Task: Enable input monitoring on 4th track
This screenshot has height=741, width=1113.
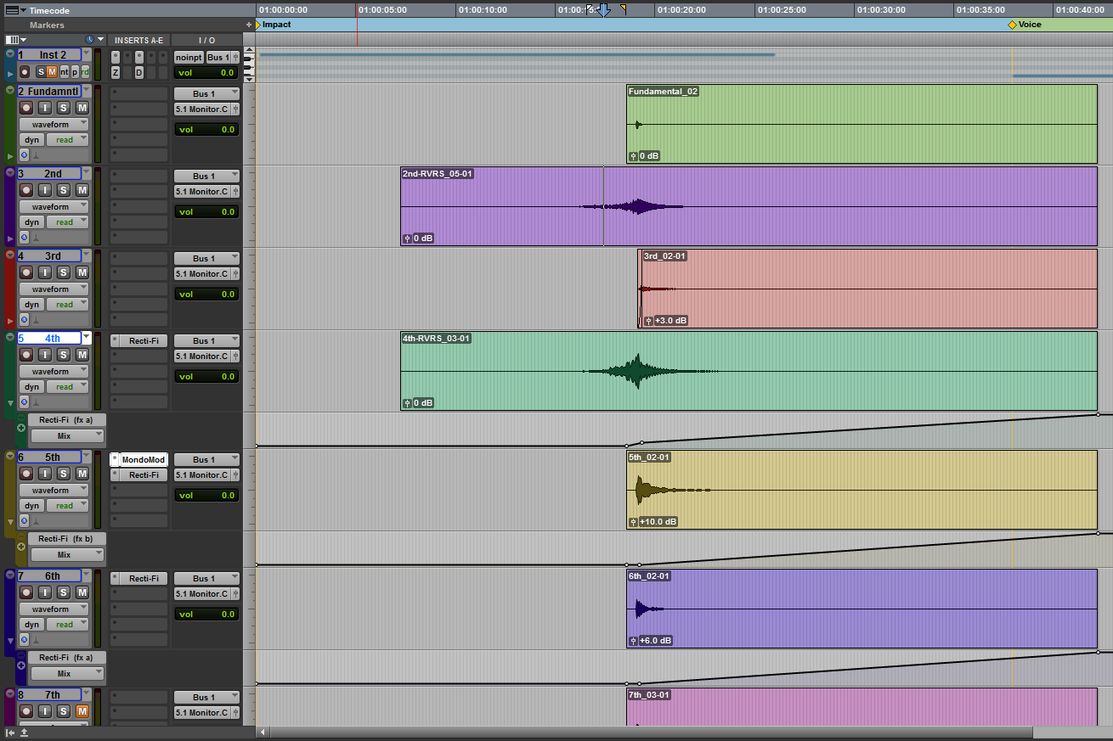Action: (x=45, y=355)
